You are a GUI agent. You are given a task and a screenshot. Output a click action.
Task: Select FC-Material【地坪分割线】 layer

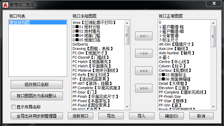96,70
